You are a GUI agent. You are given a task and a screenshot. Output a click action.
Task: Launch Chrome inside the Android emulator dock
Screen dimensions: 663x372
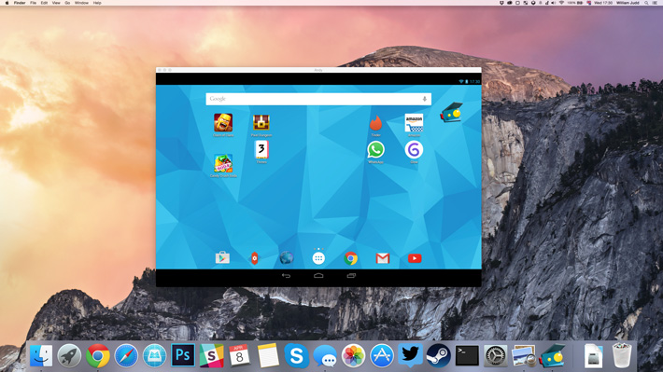click(350, 258)
